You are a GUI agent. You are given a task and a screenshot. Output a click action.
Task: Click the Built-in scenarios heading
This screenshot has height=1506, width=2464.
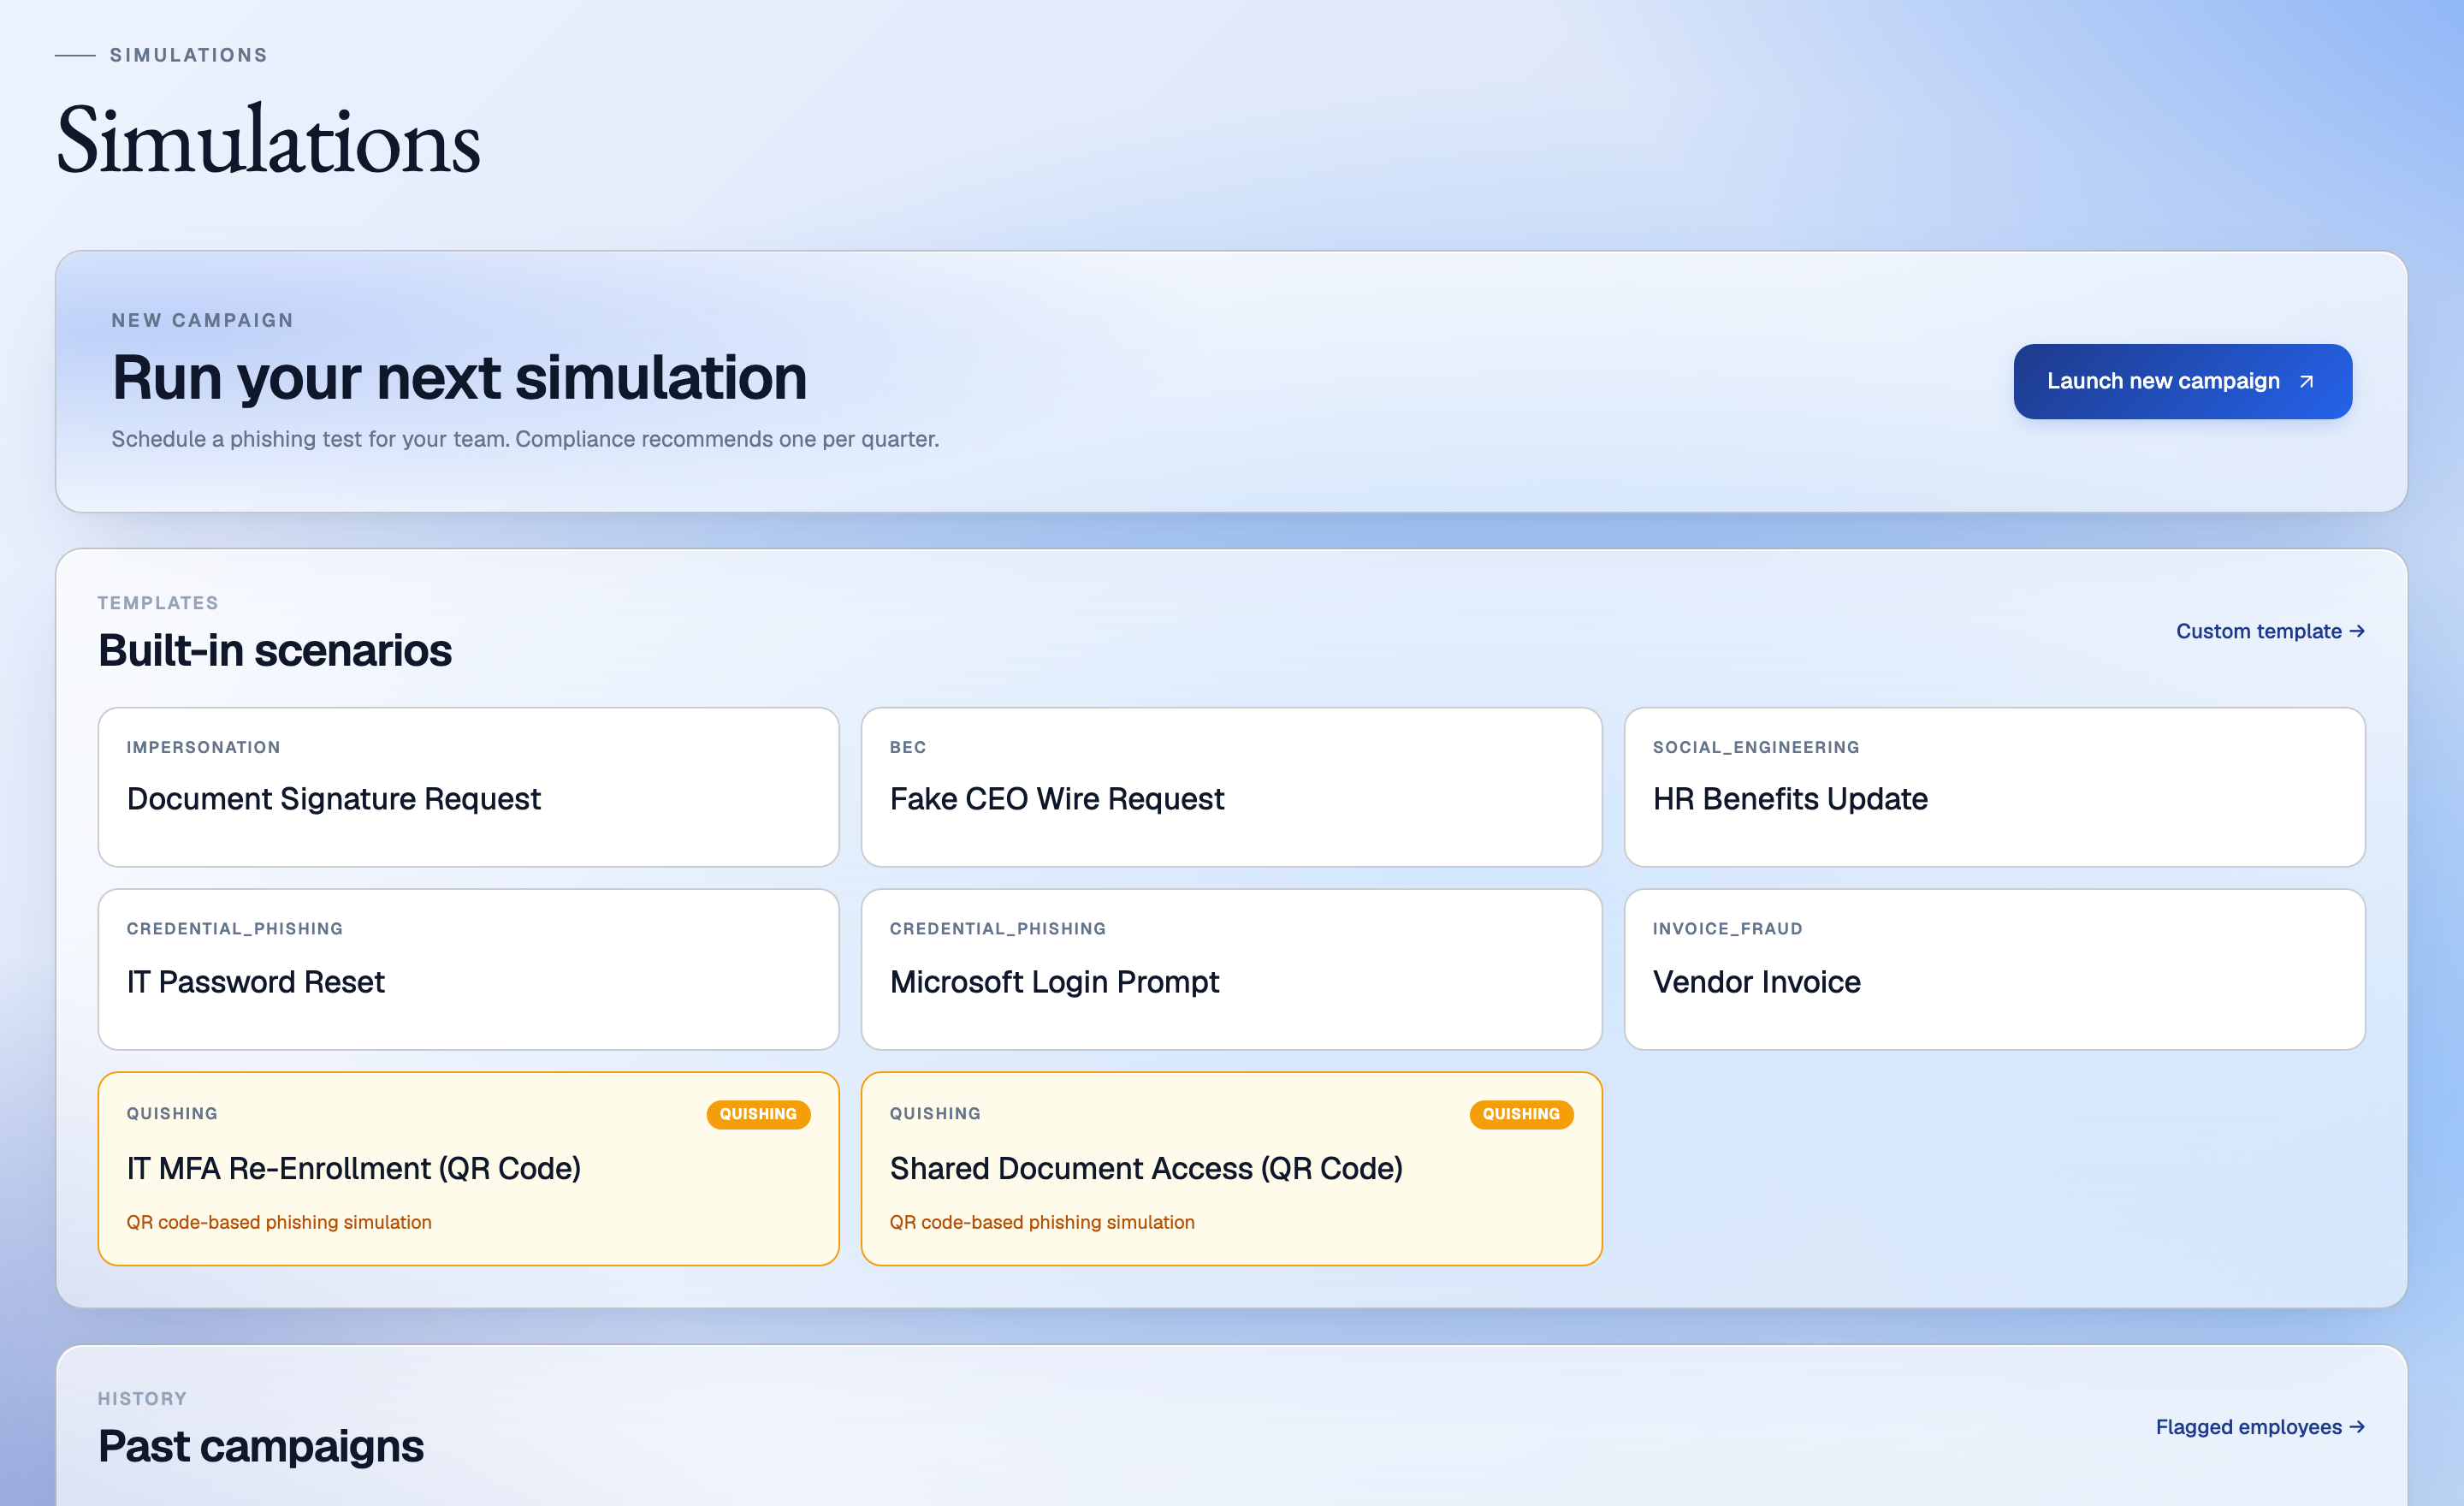pos(275,650)
